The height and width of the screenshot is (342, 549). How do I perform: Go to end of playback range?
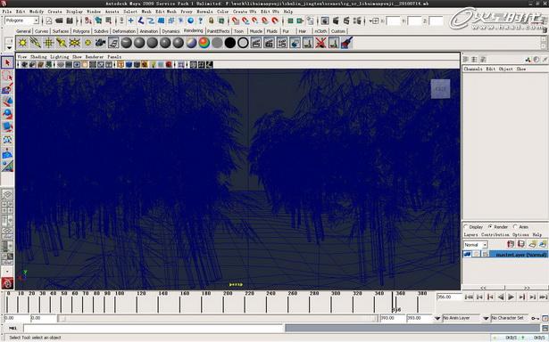[543, 297]
